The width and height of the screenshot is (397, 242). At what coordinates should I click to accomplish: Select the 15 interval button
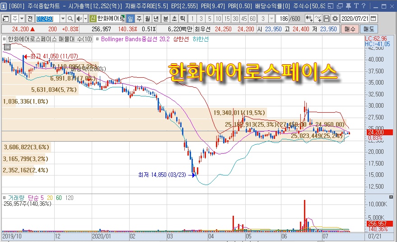227,19
